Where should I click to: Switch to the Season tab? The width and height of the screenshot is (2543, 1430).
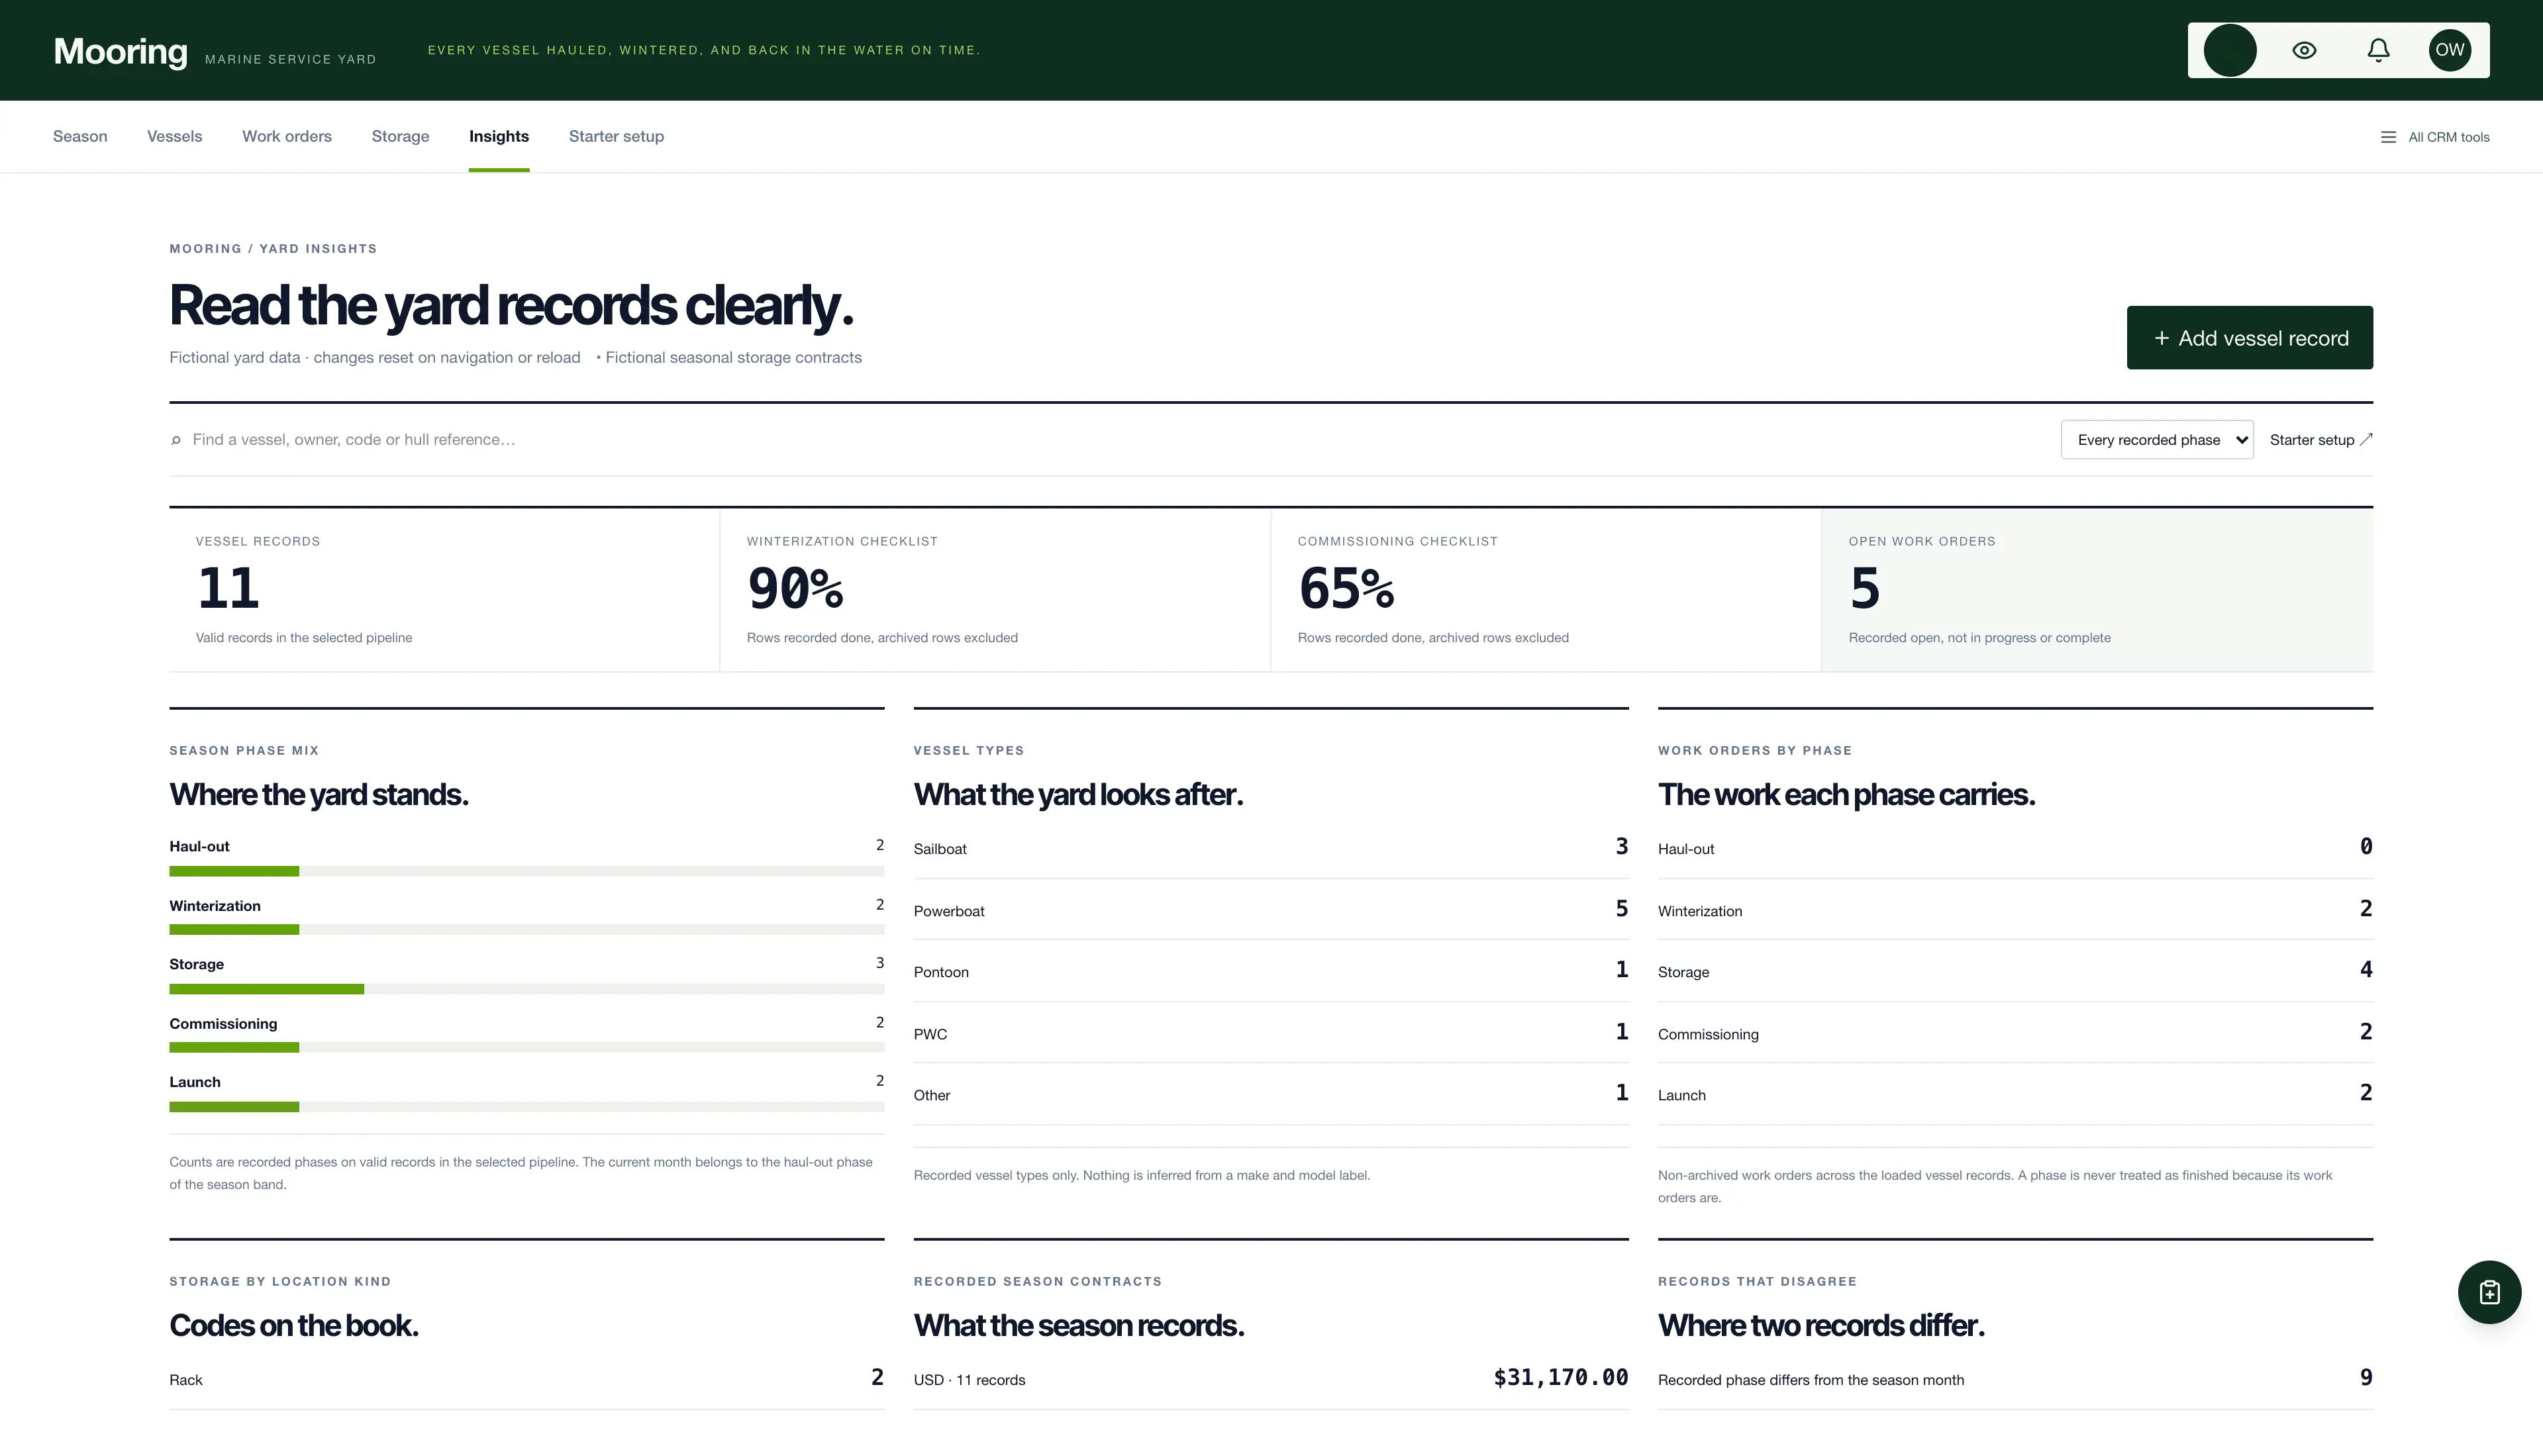80,136
